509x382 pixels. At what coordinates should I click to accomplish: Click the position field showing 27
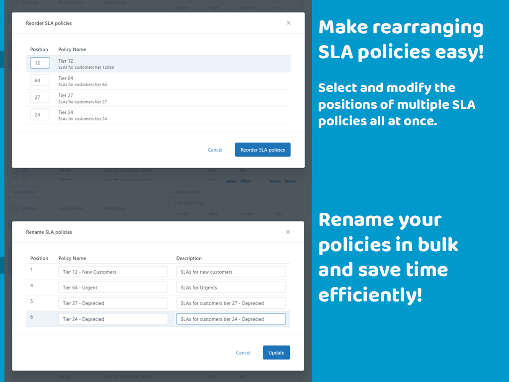click(x=40, y=97)
